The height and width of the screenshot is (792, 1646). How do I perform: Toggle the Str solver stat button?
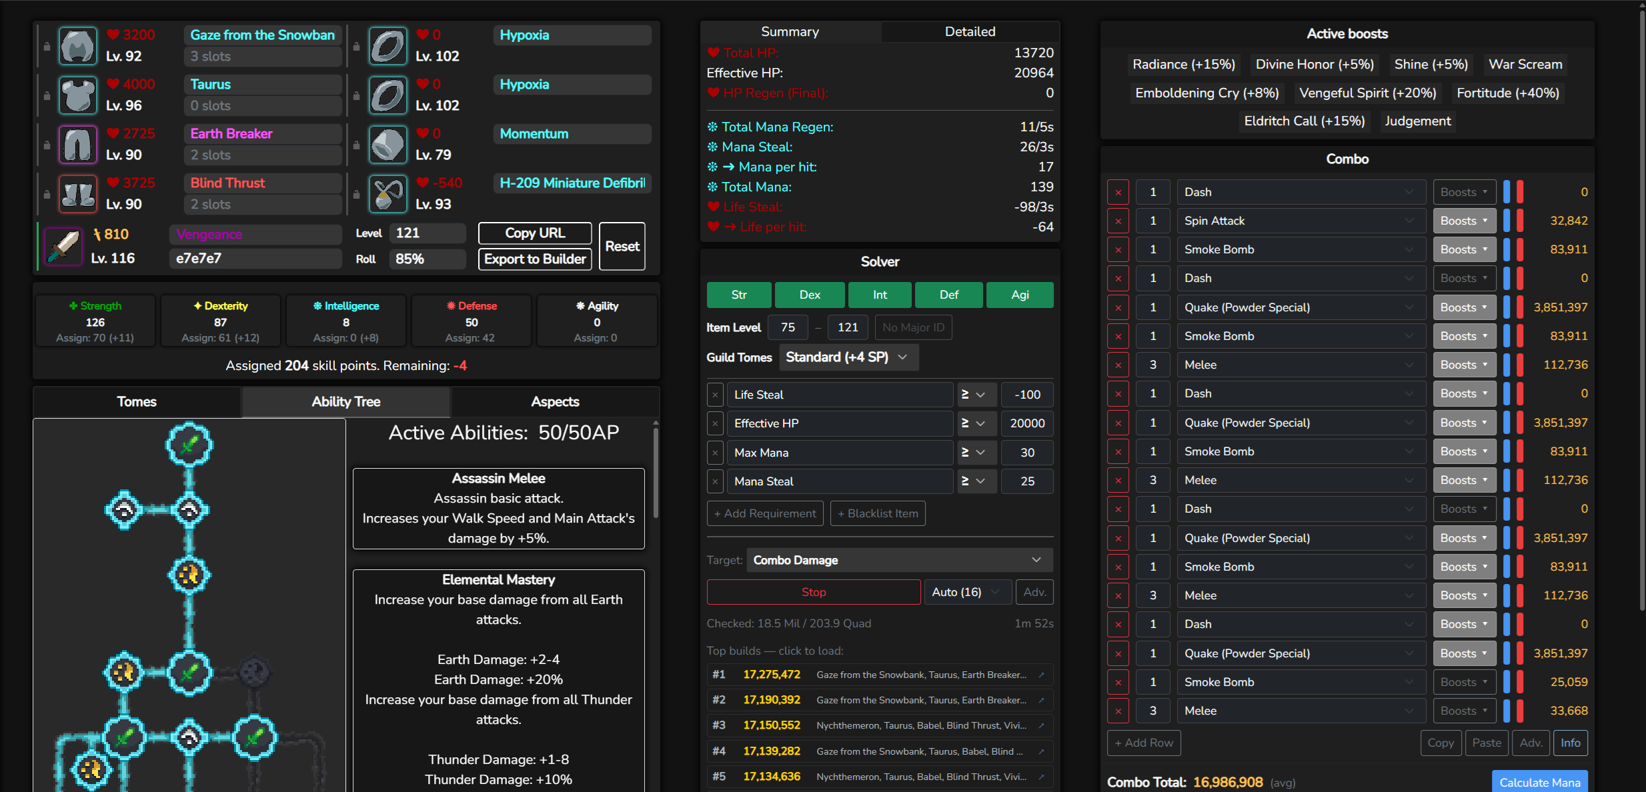point(739,295)
